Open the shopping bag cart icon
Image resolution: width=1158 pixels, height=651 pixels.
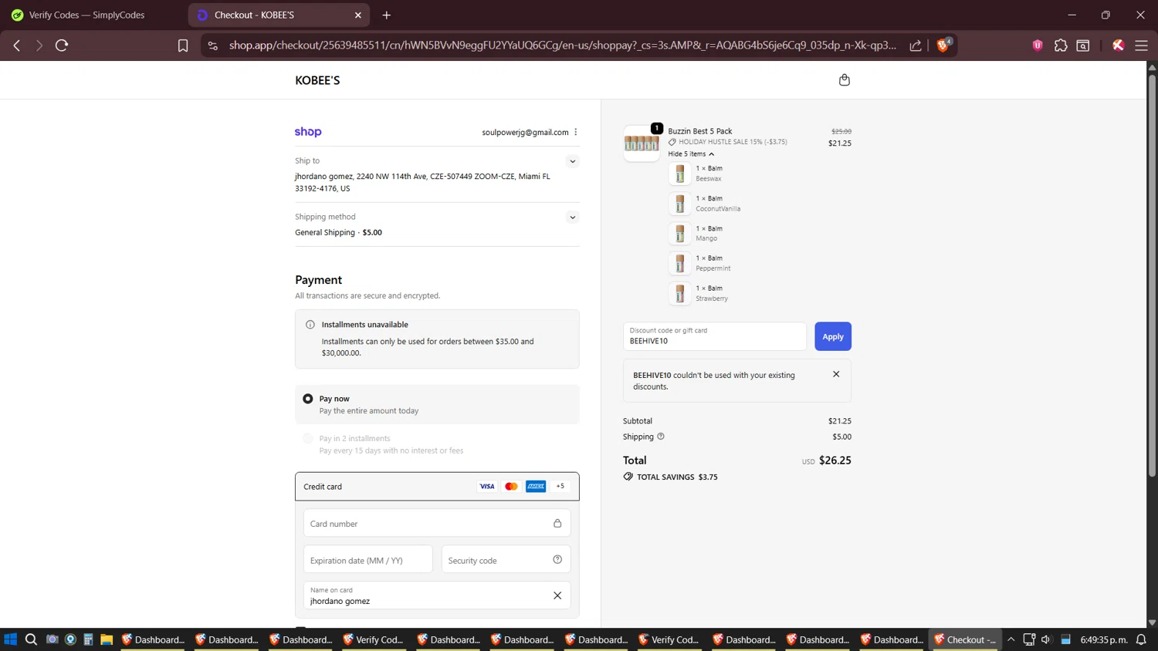click(x=845, y=79)
